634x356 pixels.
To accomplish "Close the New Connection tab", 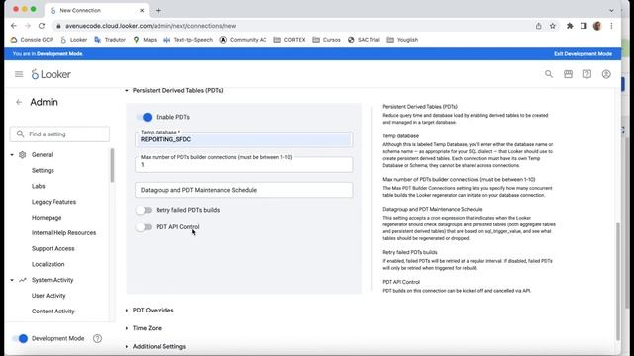I will pos(142,10).
